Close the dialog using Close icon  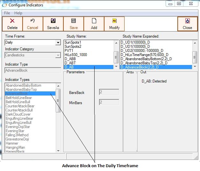tap(187, 21)
